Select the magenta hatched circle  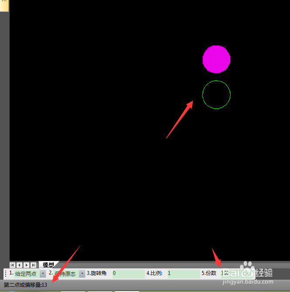(216, 59)
